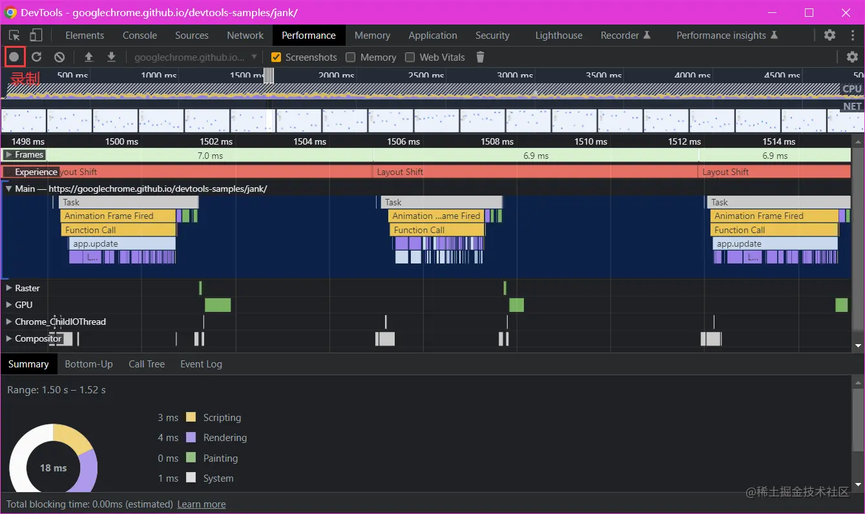865x514 pixels.
Task: Select the Performance tab
Action: click(309, 35)
